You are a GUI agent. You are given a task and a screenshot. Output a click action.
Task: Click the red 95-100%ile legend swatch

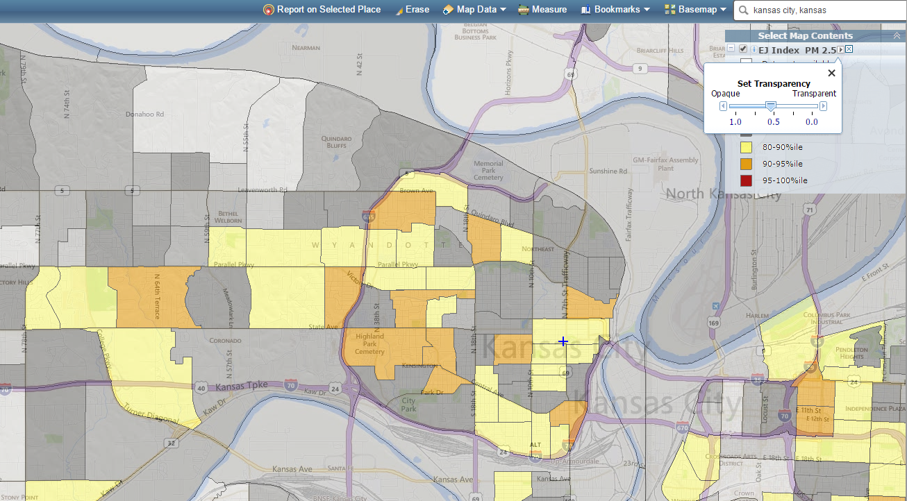[x=747, y=180]
